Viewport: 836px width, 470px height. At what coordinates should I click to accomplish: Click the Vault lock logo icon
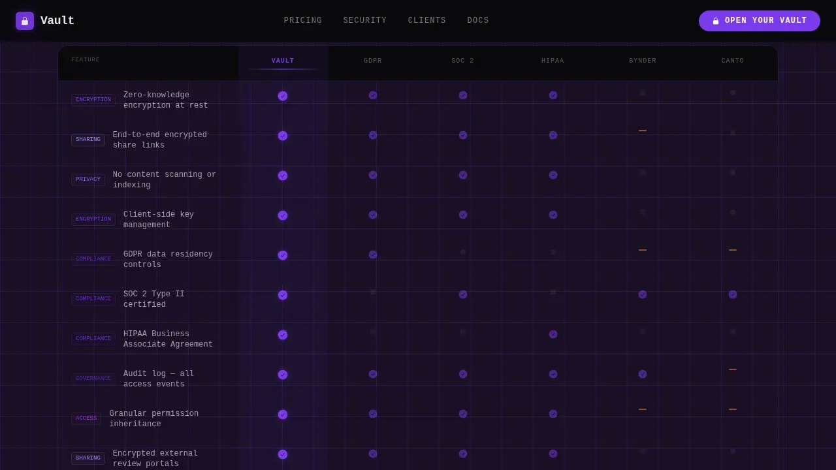tap(25, 21)
